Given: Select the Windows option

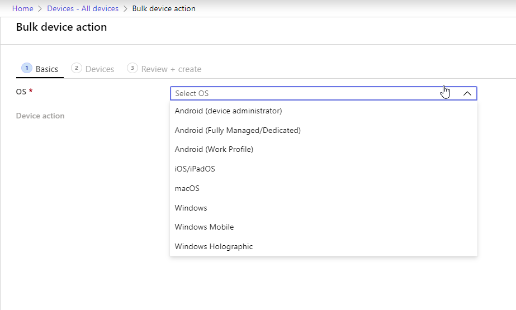Looking at the screenshot, I should (x=191, y=208).
